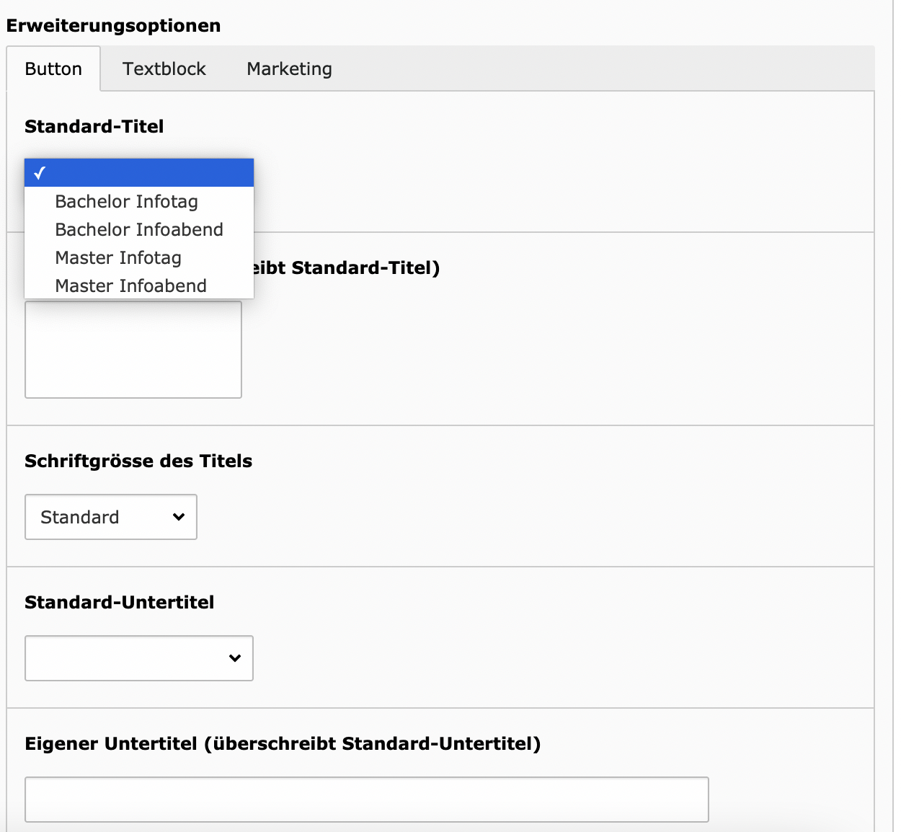Viewport: 901px width, 832px height.
Task: Open the Schriftgrösse des Titels dropdown showing Standard
Action: 111,517
